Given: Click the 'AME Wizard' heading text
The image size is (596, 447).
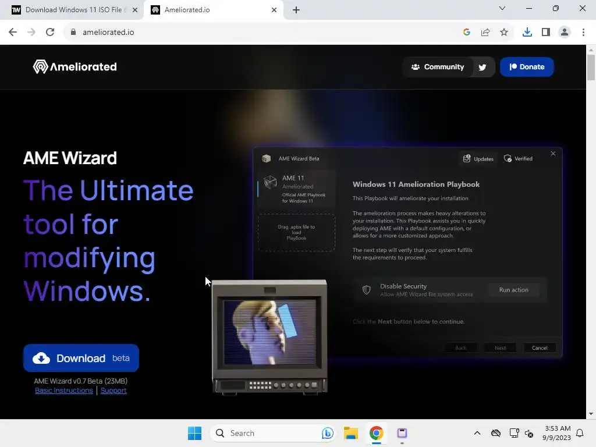Looking at the screenshot, I should [70, 158].
